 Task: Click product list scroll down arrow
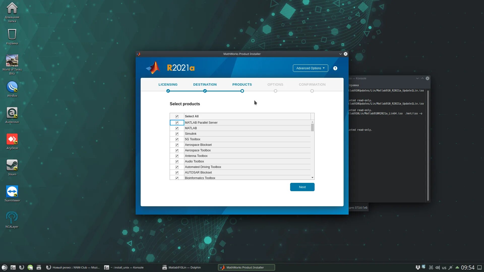pos(312,178)
